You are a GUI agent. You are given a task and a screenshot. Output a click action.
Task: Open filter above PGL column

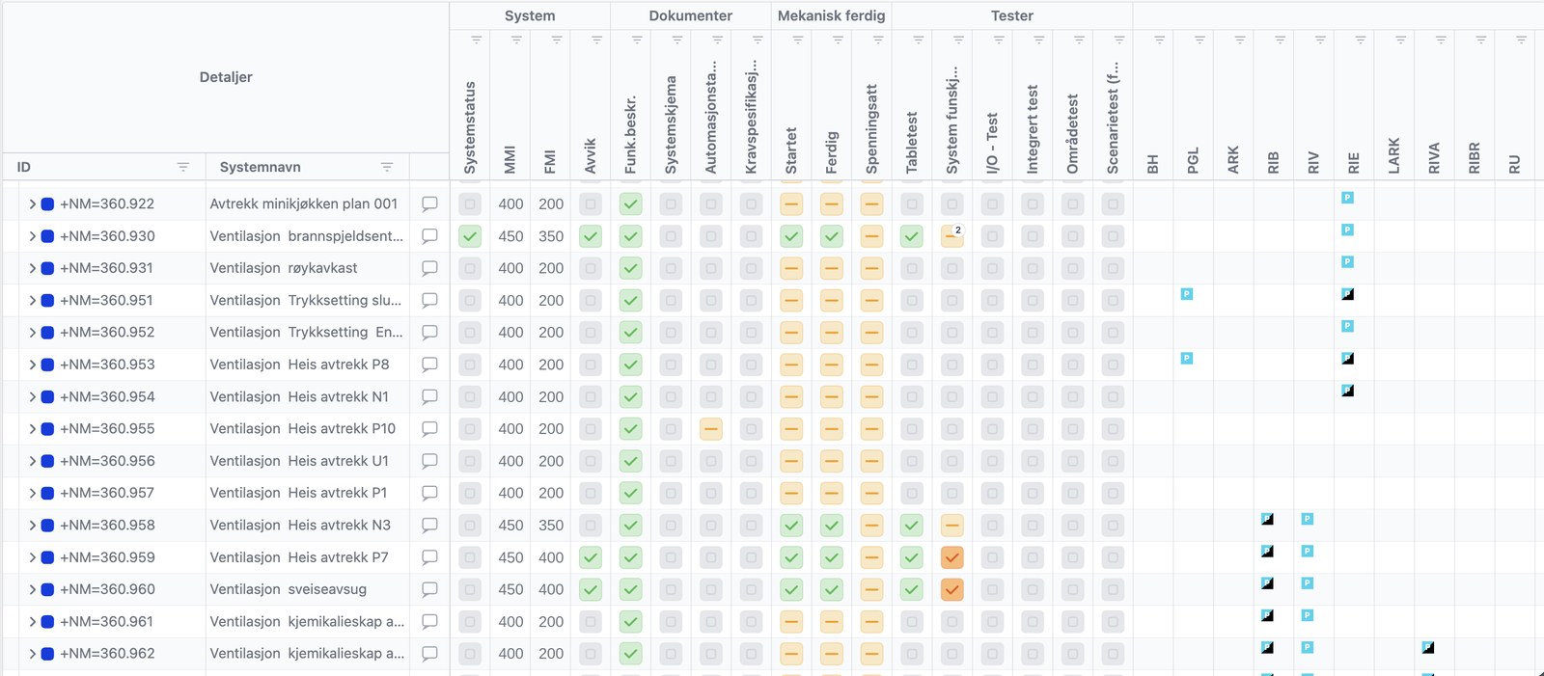click(1199, 40)
